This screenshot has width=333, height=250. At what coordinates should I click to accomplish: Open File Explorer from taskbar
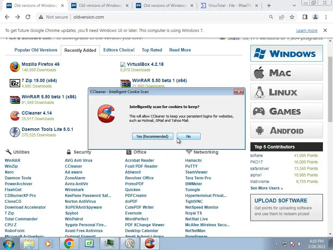click(x=29, y=243)
